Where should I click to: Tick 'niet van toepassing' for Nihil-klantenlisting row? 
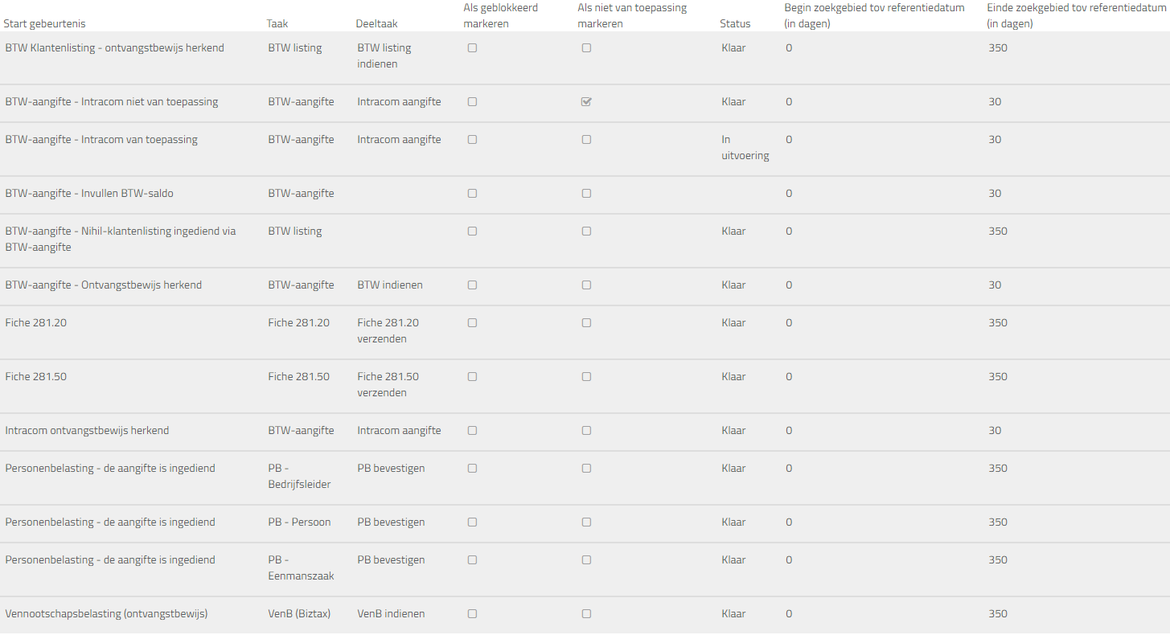pyautogui.click(x=586, y=231)
